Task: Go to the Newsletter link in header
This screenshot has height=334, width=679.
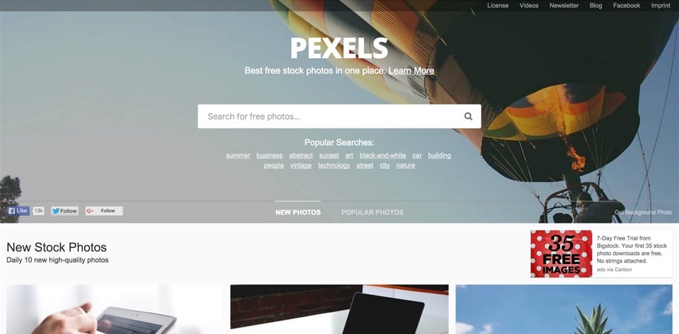Action: (x=564, y=6)
